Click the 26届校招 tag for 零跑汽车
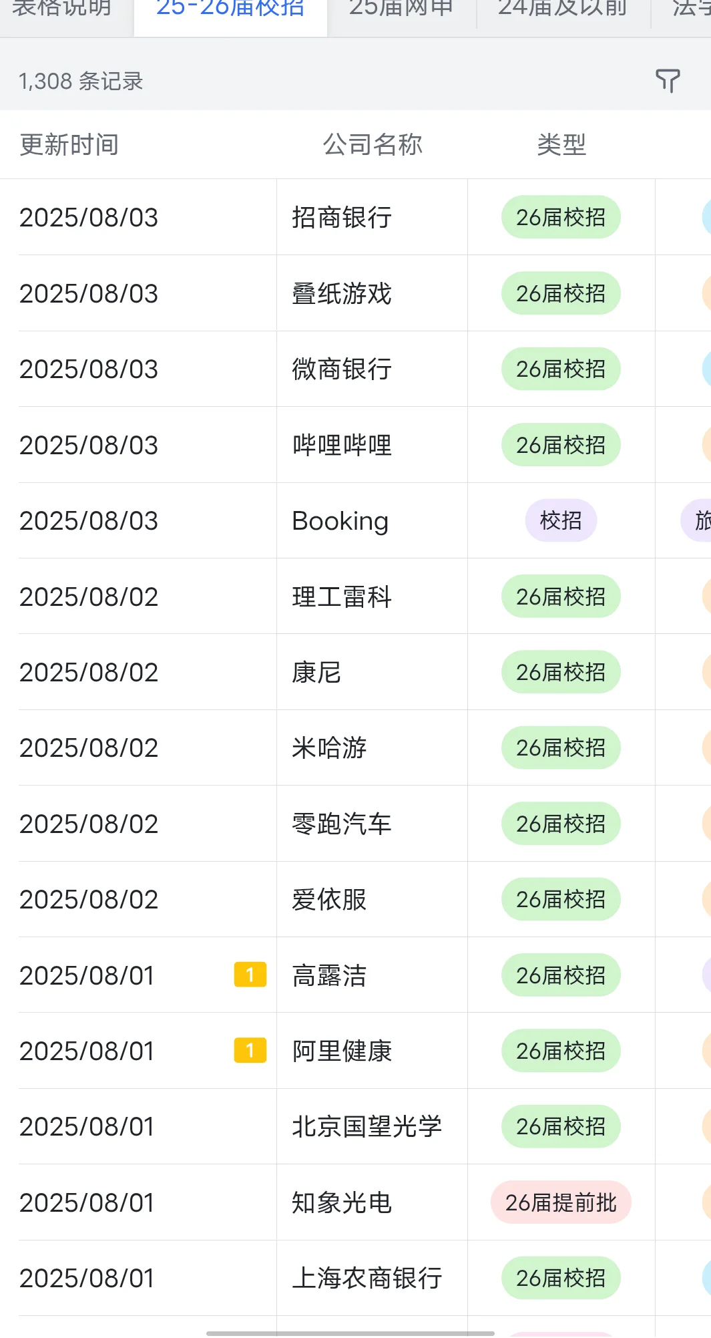 click(561, 824)
